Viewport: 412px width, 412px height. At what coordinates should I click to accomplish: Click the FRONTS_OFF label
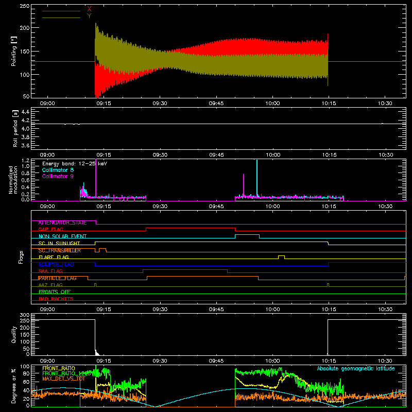tap(55, 292)
